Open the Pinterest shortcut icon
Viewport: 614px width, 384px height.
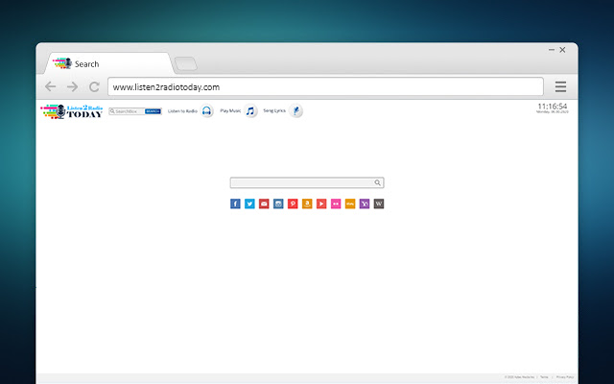click(293, 204)
